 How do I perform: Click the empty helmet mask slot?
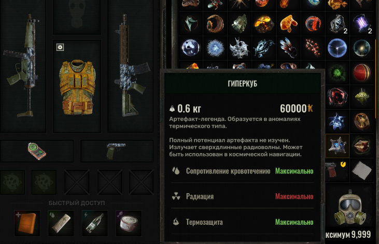point(77,17)
